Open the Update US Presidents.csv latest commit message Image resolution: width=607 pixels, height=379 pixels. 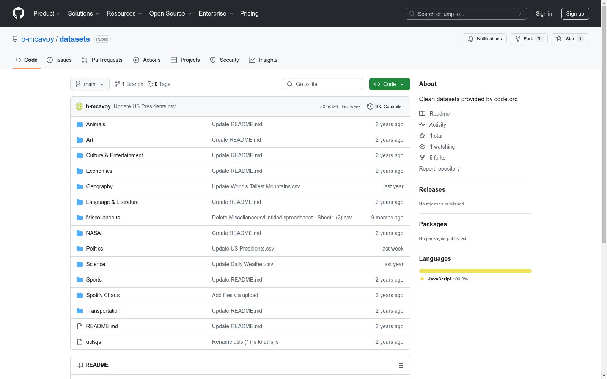[x=145, y=106]
